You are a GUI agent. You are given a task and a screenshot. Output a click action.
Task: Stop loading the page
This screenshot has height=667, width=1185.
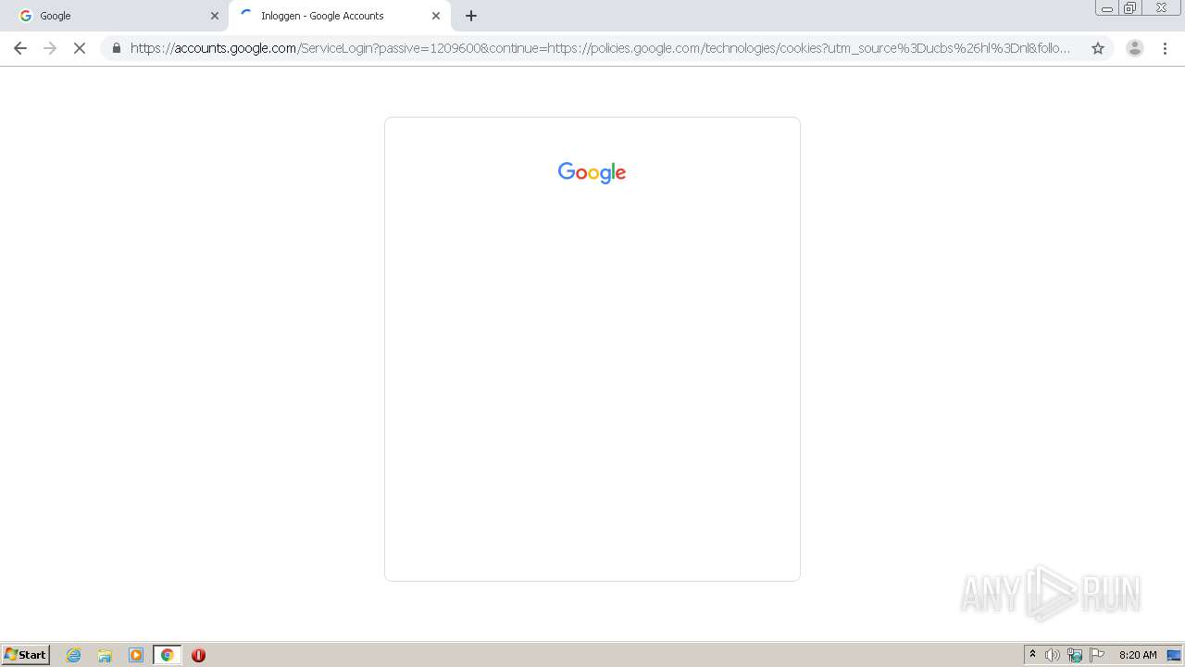(x=80, y=48)
